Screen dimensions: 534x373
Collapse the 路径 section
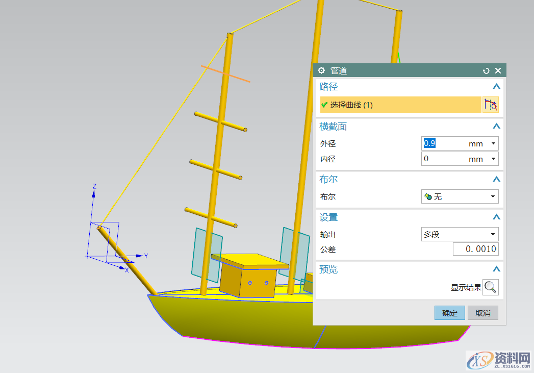coord(496,87)
